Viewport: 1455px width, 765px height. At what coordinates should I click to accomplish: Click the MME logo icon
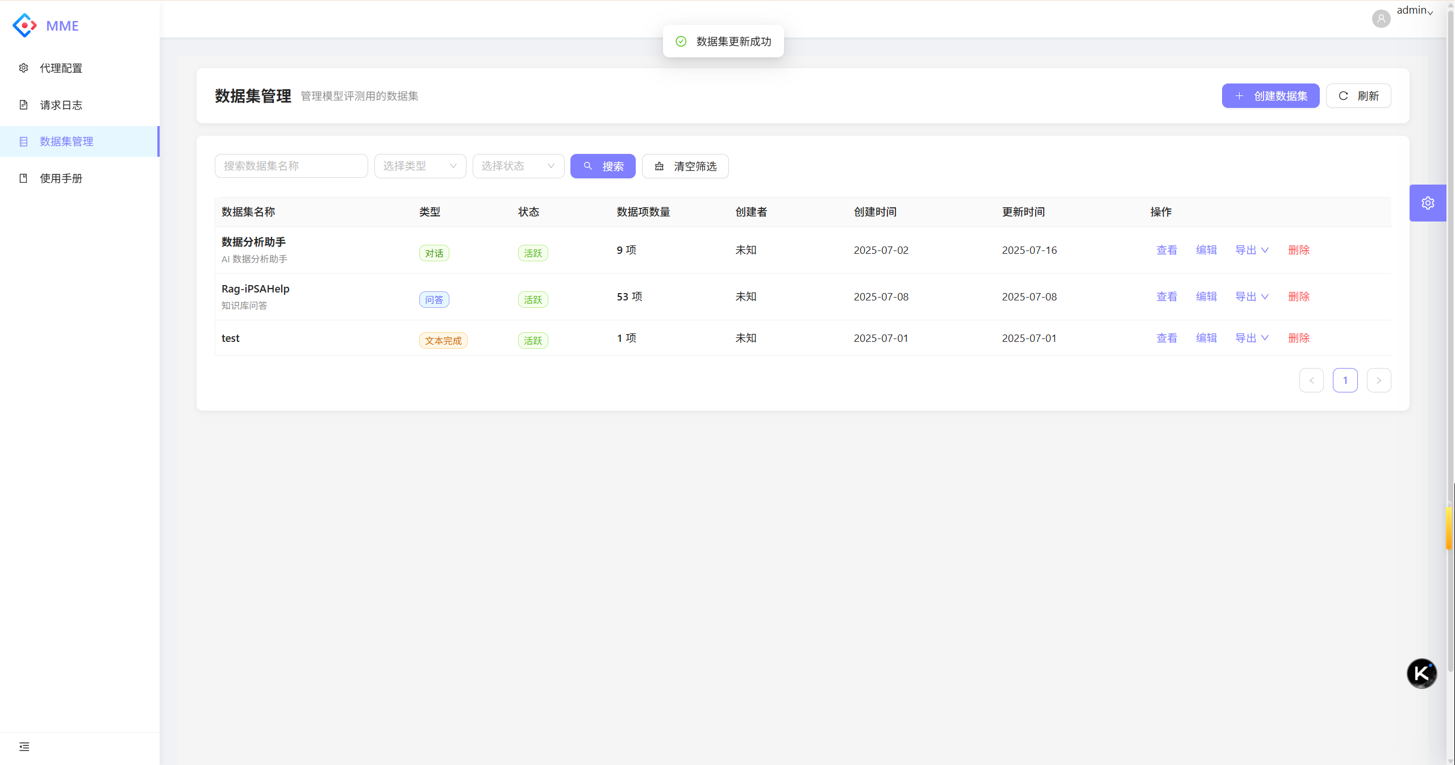pyautogui.click(x=24, y=26)
